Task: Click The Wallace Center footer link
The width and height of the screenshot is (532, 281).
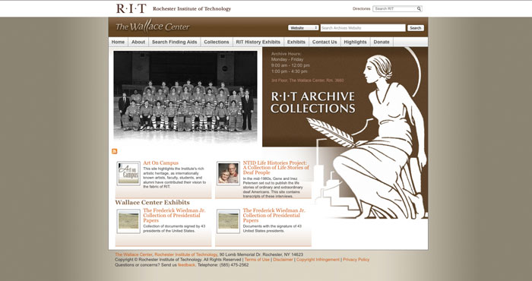Action: [134, 254]
